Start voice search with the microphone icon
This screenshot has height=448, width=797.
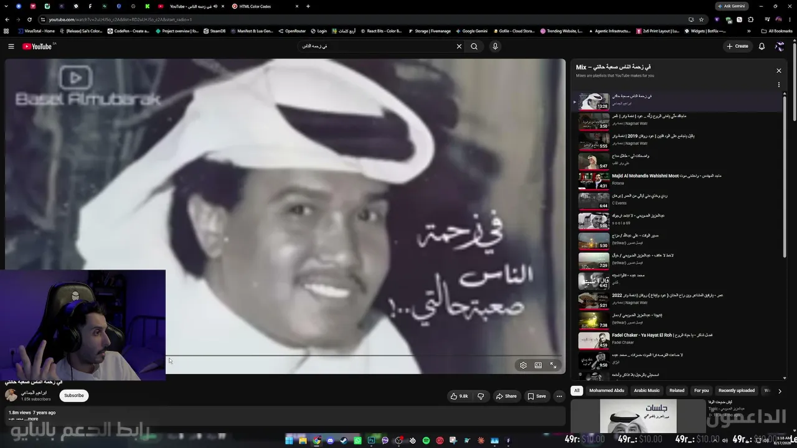(x=495, y=46)
